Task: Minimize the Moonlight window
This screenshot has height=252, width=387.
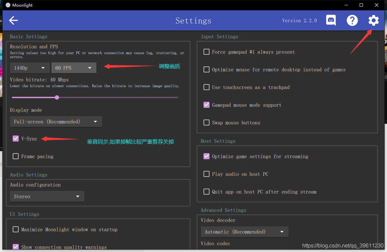Action: coord(346,5)
